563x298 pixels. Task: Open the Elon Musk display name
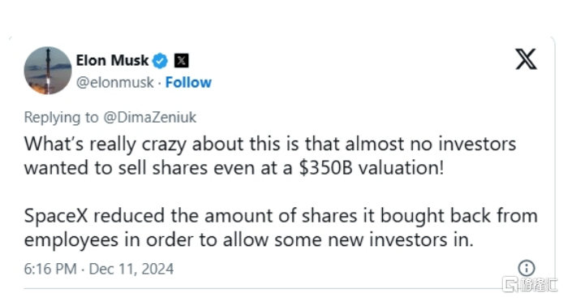tap(112, 60)
